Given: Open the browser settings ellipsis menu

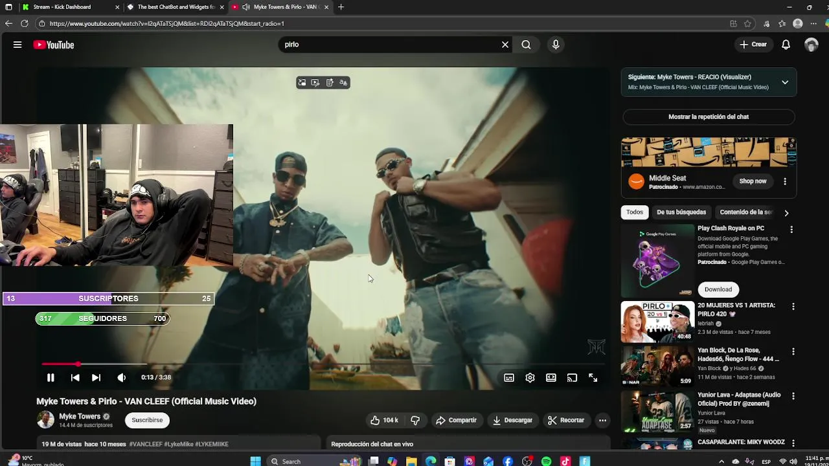Looking at the screenshot, I should tap(813, 23).
